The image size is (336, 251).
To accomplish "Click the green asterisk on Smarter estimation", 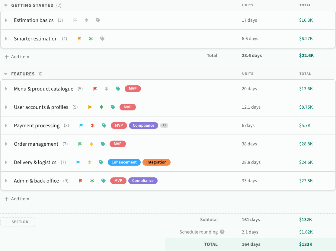I will (91, 39).
